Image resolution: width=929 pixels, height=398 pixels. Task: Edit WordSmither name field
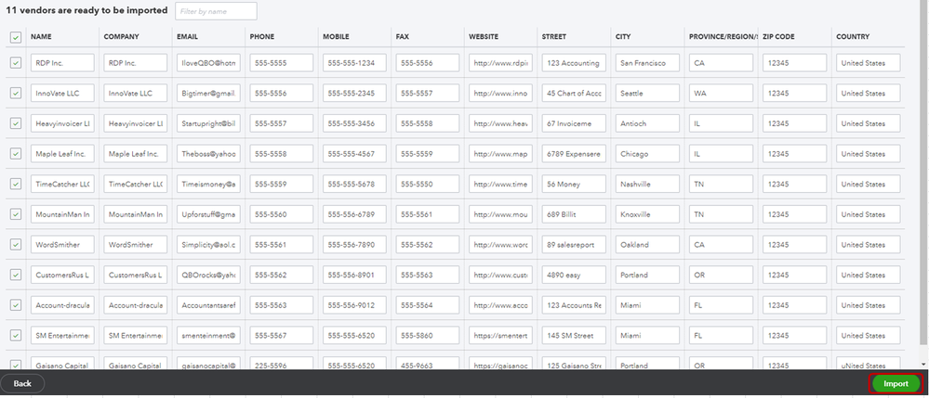62,244
